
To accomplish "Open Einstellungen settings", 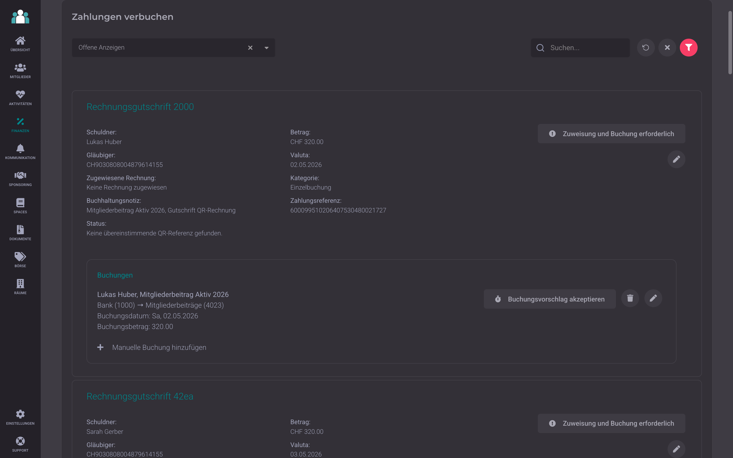I will [x=20, y=417].
